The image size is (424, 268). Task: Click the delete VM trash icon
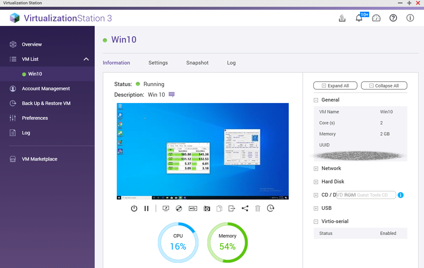pos(258,208)
